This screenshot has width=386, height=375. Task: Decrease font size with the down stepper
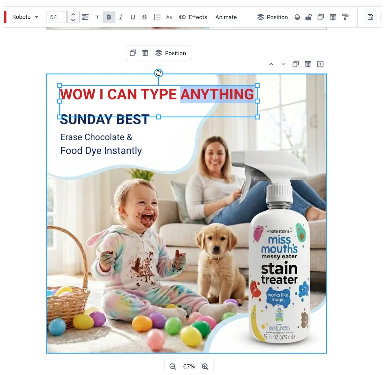73,20
